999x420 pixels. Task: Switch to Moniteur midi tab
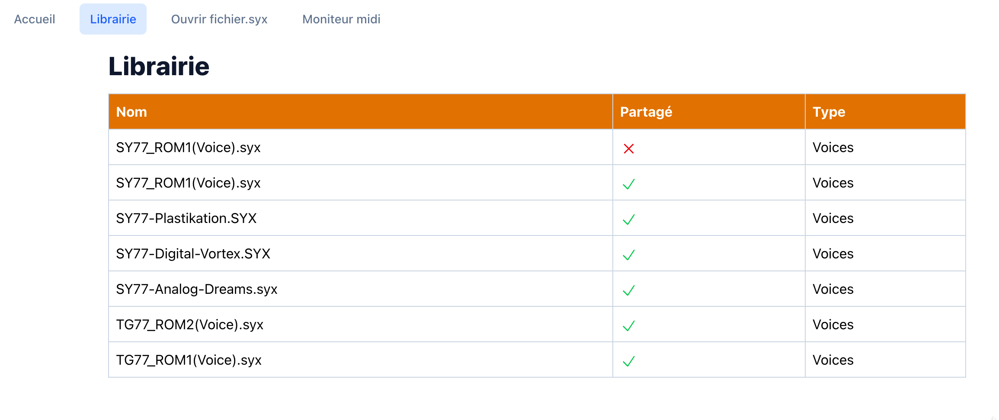[341, 19]
